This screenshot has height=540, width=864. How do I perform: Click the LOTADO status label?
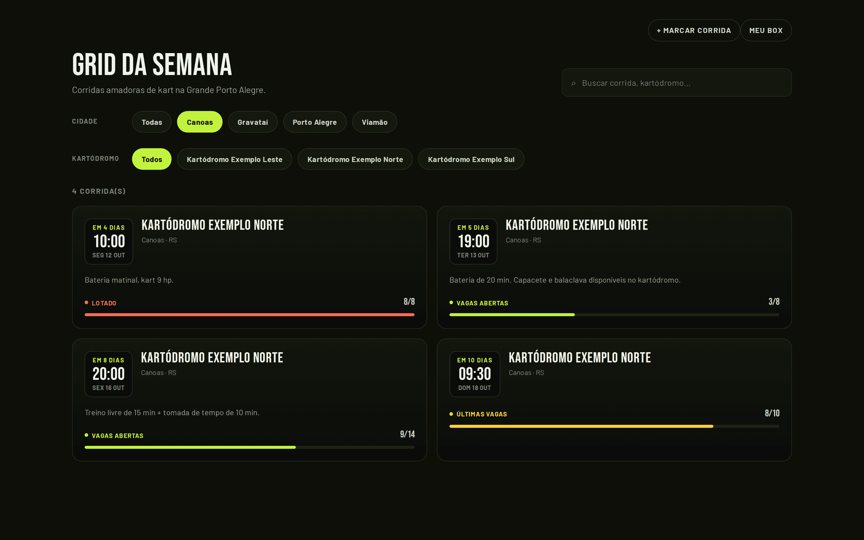tap(104, 303)
